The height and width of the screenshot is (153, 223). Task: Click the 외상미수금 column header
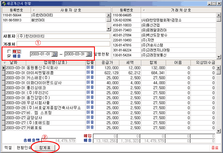point(206,63)
